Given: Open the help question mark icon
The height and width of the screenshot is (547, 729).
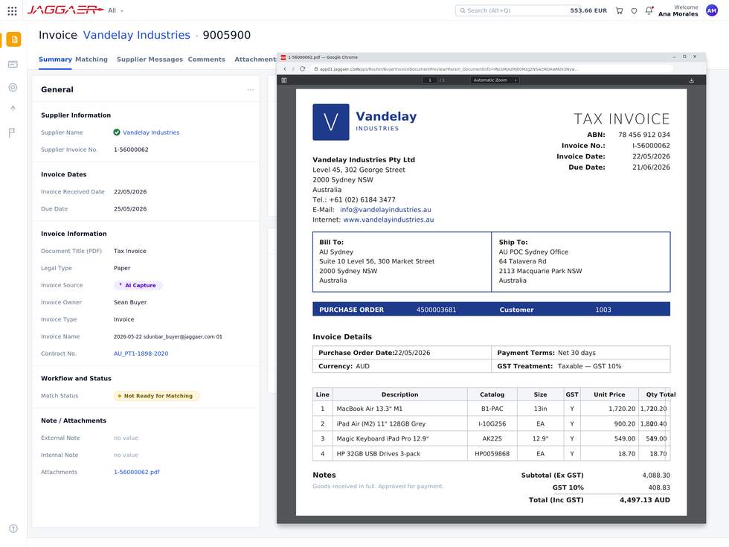Looking at the screenshot, I should [13, 528].
